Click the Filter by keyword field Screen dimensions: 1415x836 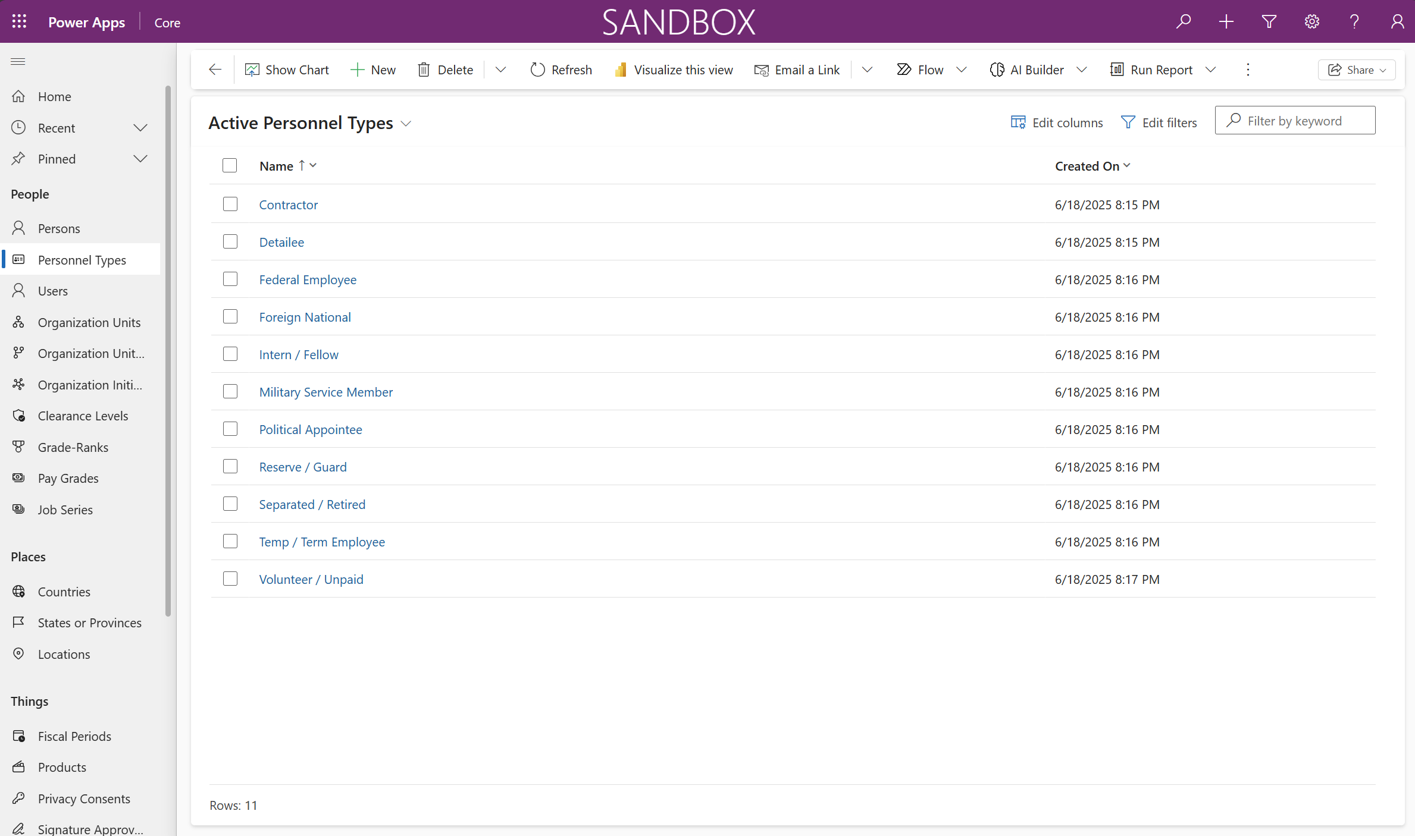click(x=1295, y=120)
